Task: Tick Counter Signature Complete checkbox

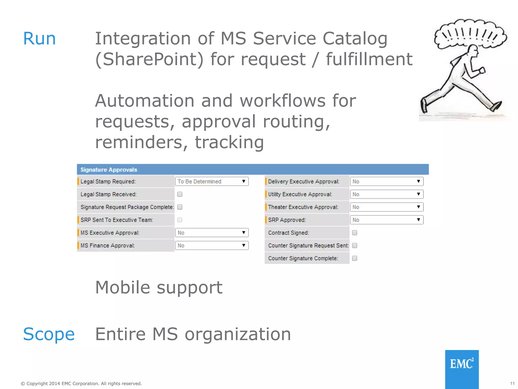Action: pos(355,258)
